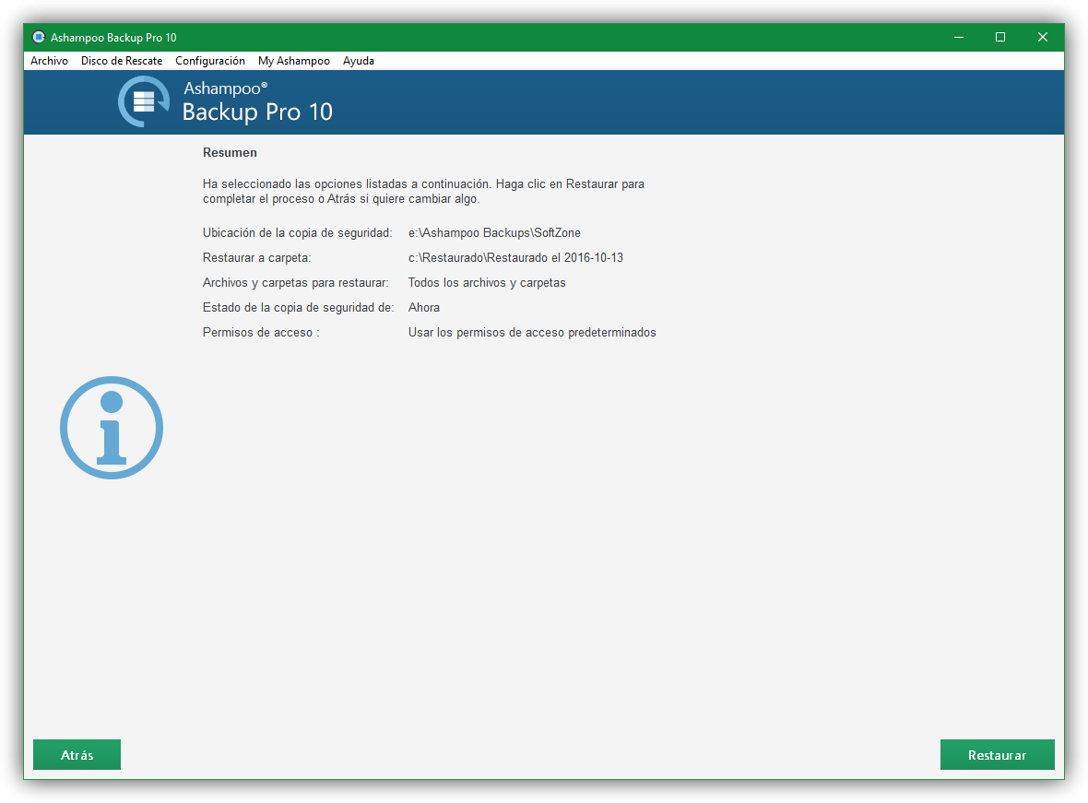Click the label Restaurar a carpeta
This screenshot has height=803, width=1088.
256,258
